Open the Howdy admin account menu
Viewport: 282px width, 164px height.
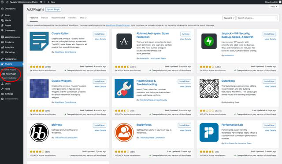click(x=273, y=2)
